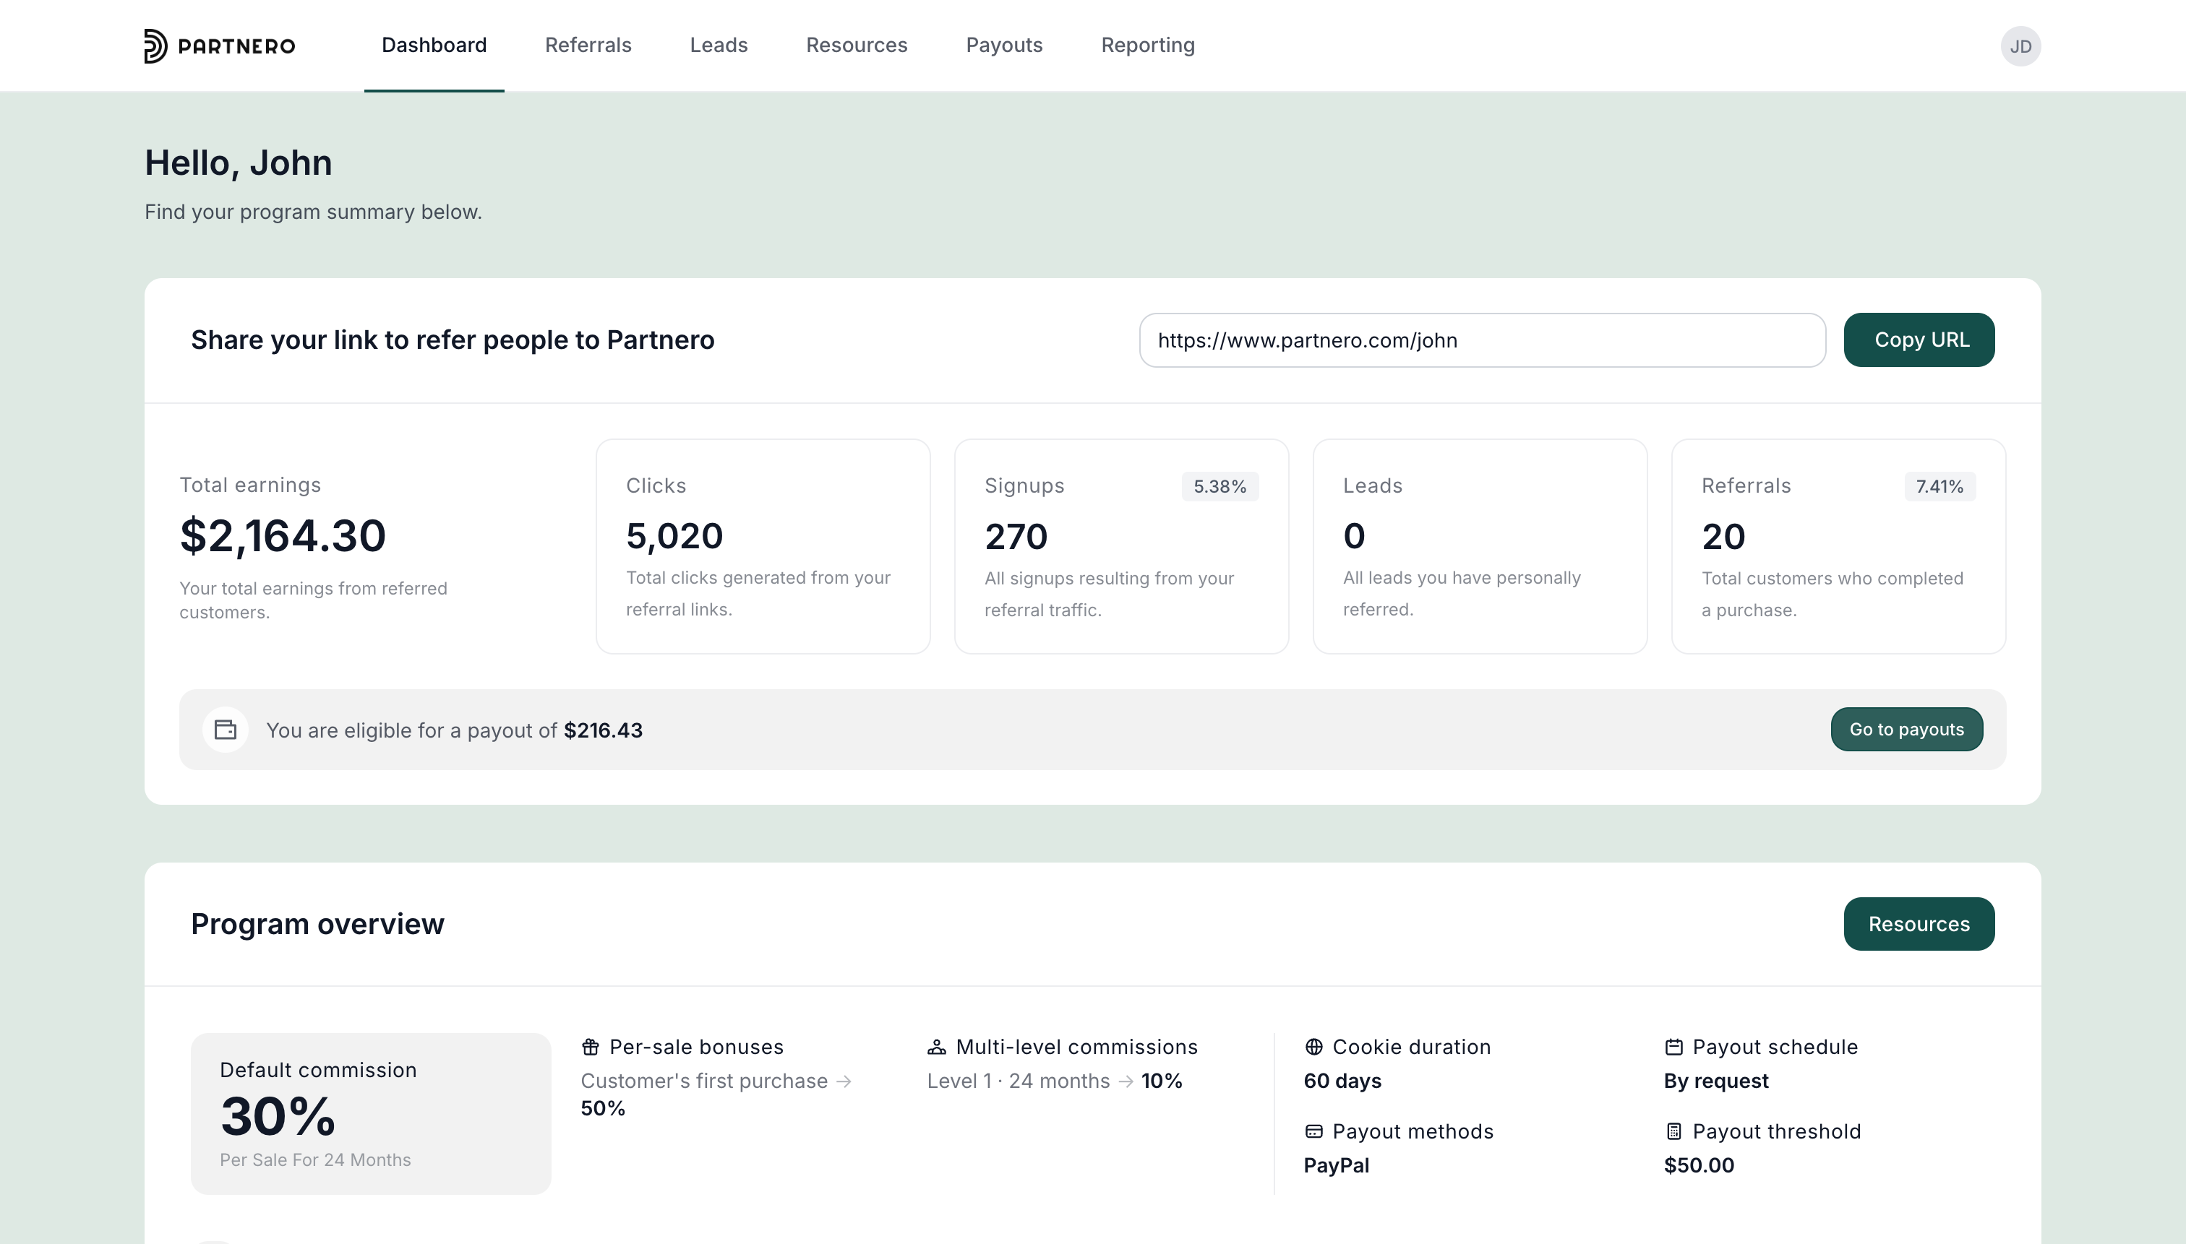The image size is (2186, 1244).
Task: Click the 5.38% Signups conversion badge
Action: pyautogui.click(x=1220, y=486)
